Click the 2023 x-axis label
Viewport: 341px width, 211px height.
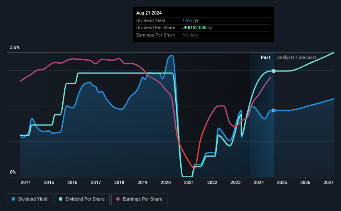[236, 182]
